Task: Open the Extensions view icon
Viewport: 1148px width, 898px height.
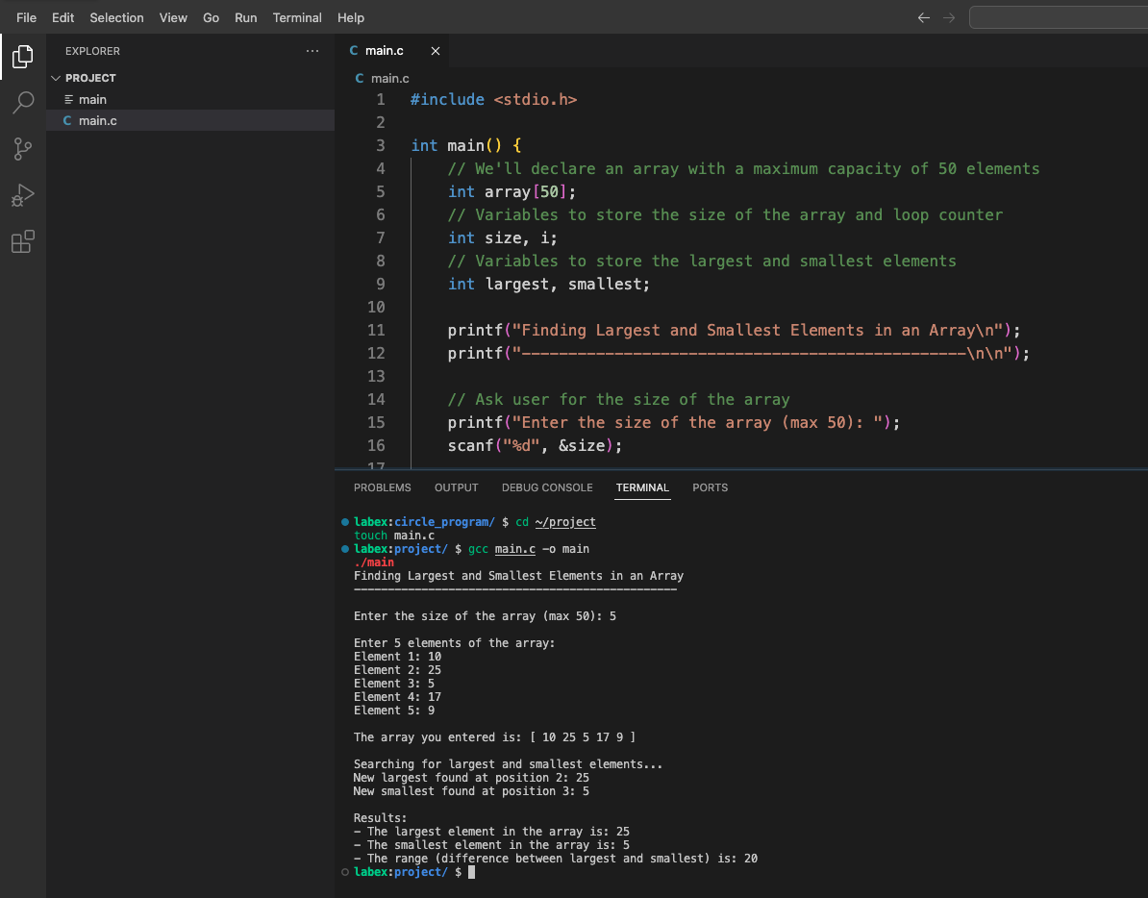Action: click(22, 241)
